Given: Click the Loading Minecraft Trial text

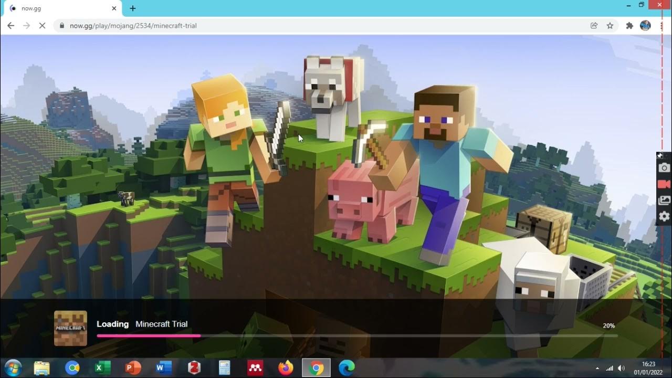Looking at the screenshot, I should (142, 324).
